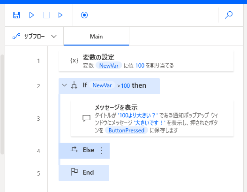247x192 pixels.
Task: Run next action with step icon
Action: click(61, 15)
